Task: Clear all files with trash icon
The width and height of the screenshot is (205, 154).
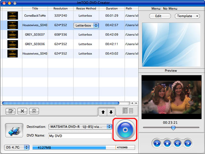Action: coord(34,111)
